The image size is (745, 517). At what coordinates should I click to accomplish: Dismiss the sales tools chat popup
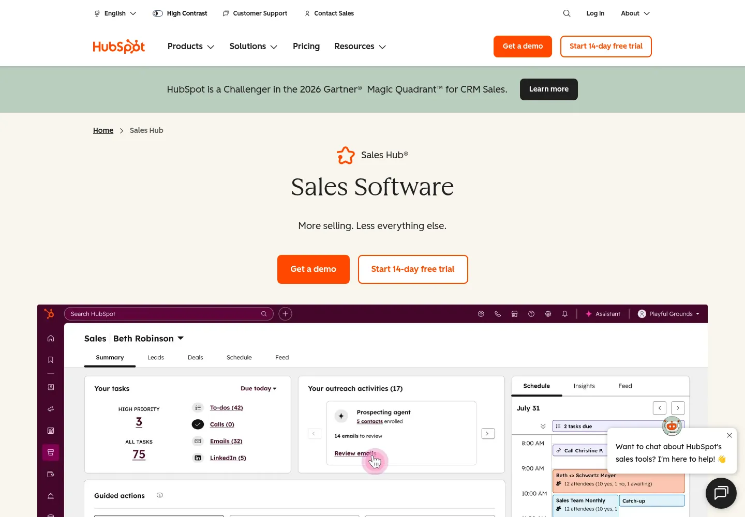coord(729,435)
